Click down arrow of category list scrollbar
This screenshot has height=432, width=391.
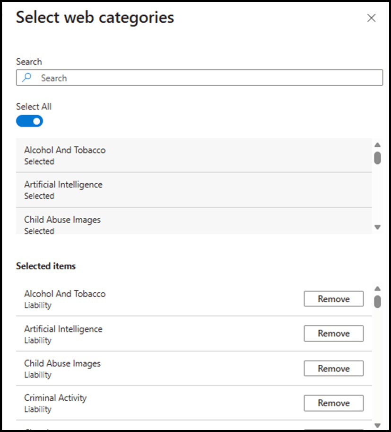click(378, 227)
